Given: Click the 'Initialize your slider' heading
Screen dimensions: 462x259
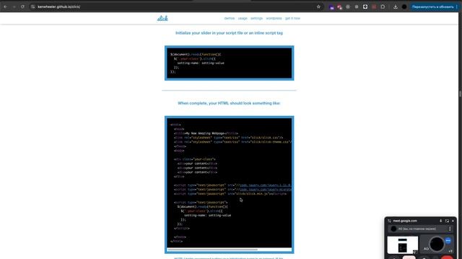Looking at the screenshot, I should point(229,33).
